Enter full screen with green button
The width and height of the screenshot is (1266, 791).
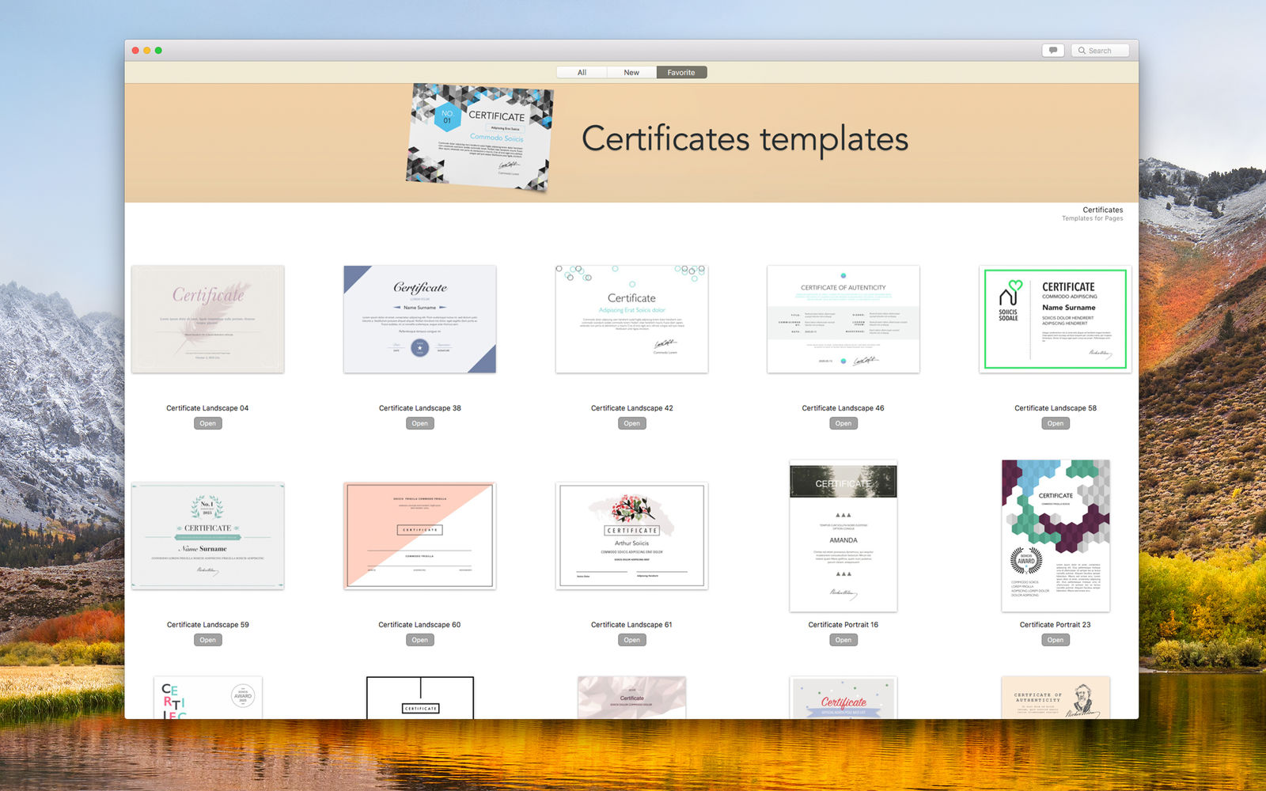[158, 50]
